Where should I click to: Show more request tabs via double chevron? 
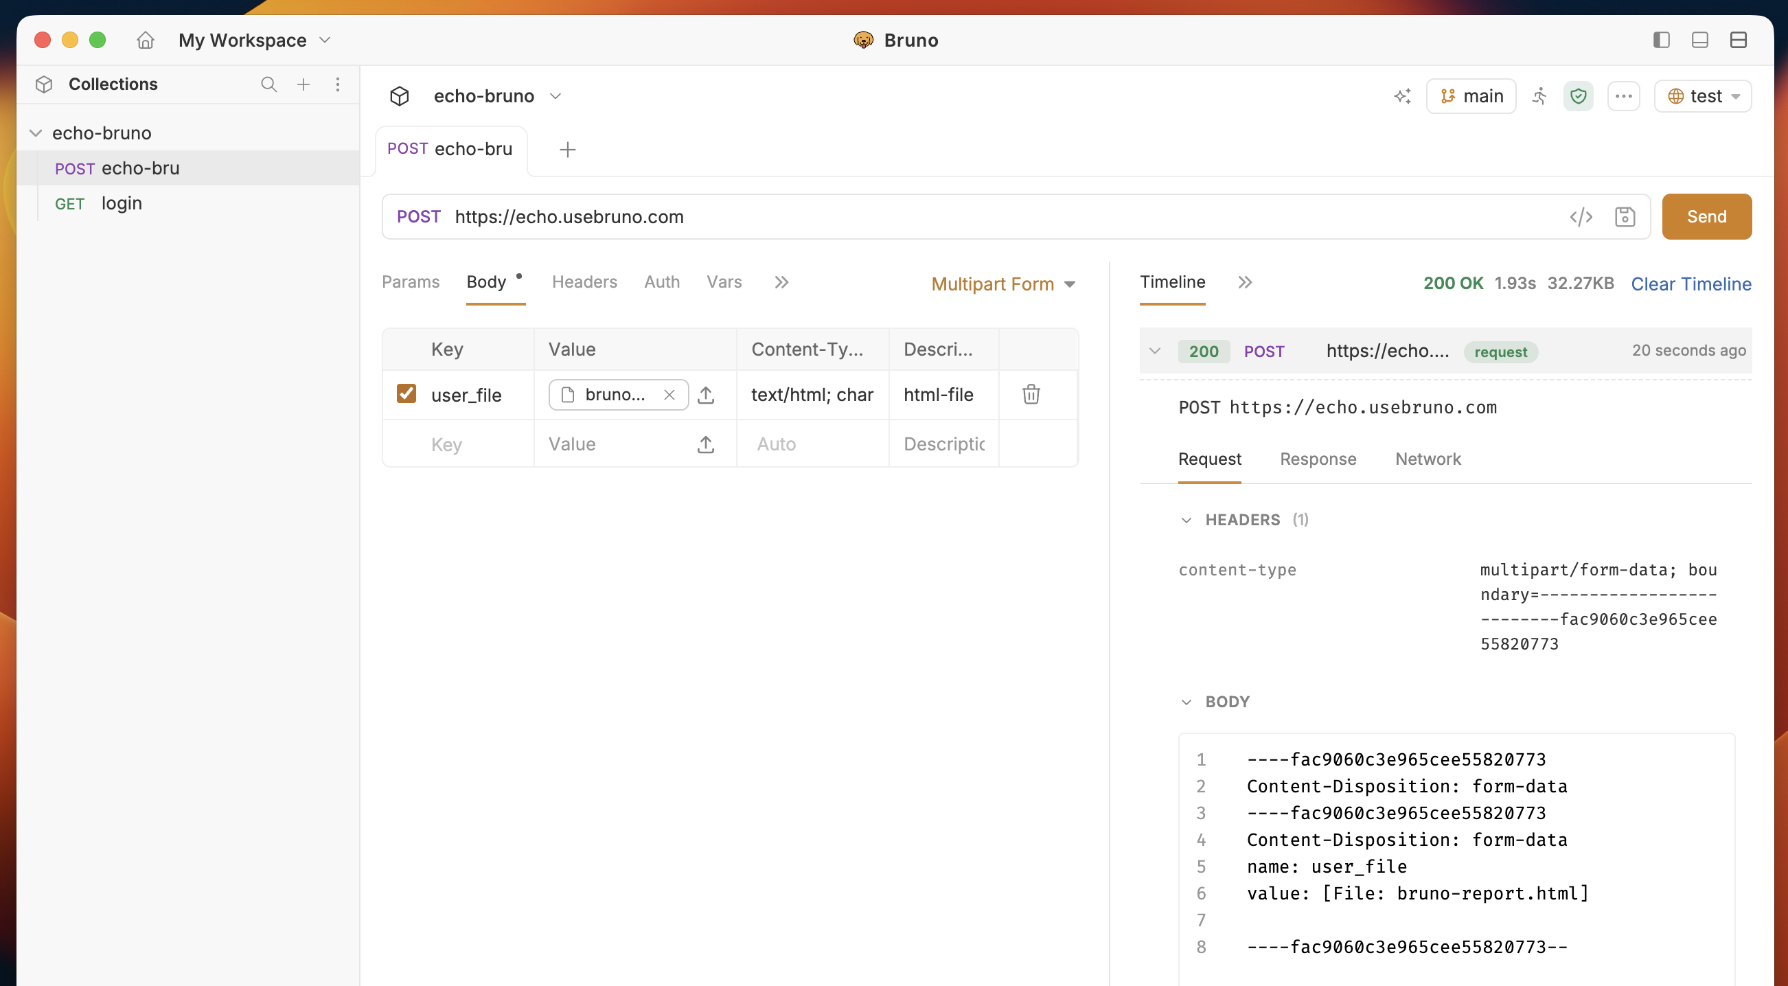[x=781, y=282]
